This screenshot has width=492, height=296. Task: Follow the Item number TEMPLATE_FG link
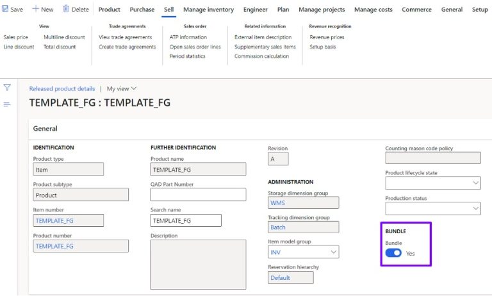point(54,220)
